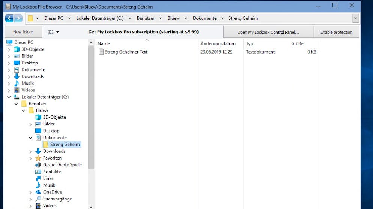Select 3D-Objekte under Bluew in tree
This screenshot has height=209, width=373.
coord(54,117)
